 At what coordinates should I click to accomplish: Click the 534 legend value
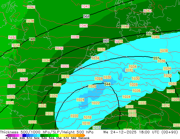pos(44,138)
